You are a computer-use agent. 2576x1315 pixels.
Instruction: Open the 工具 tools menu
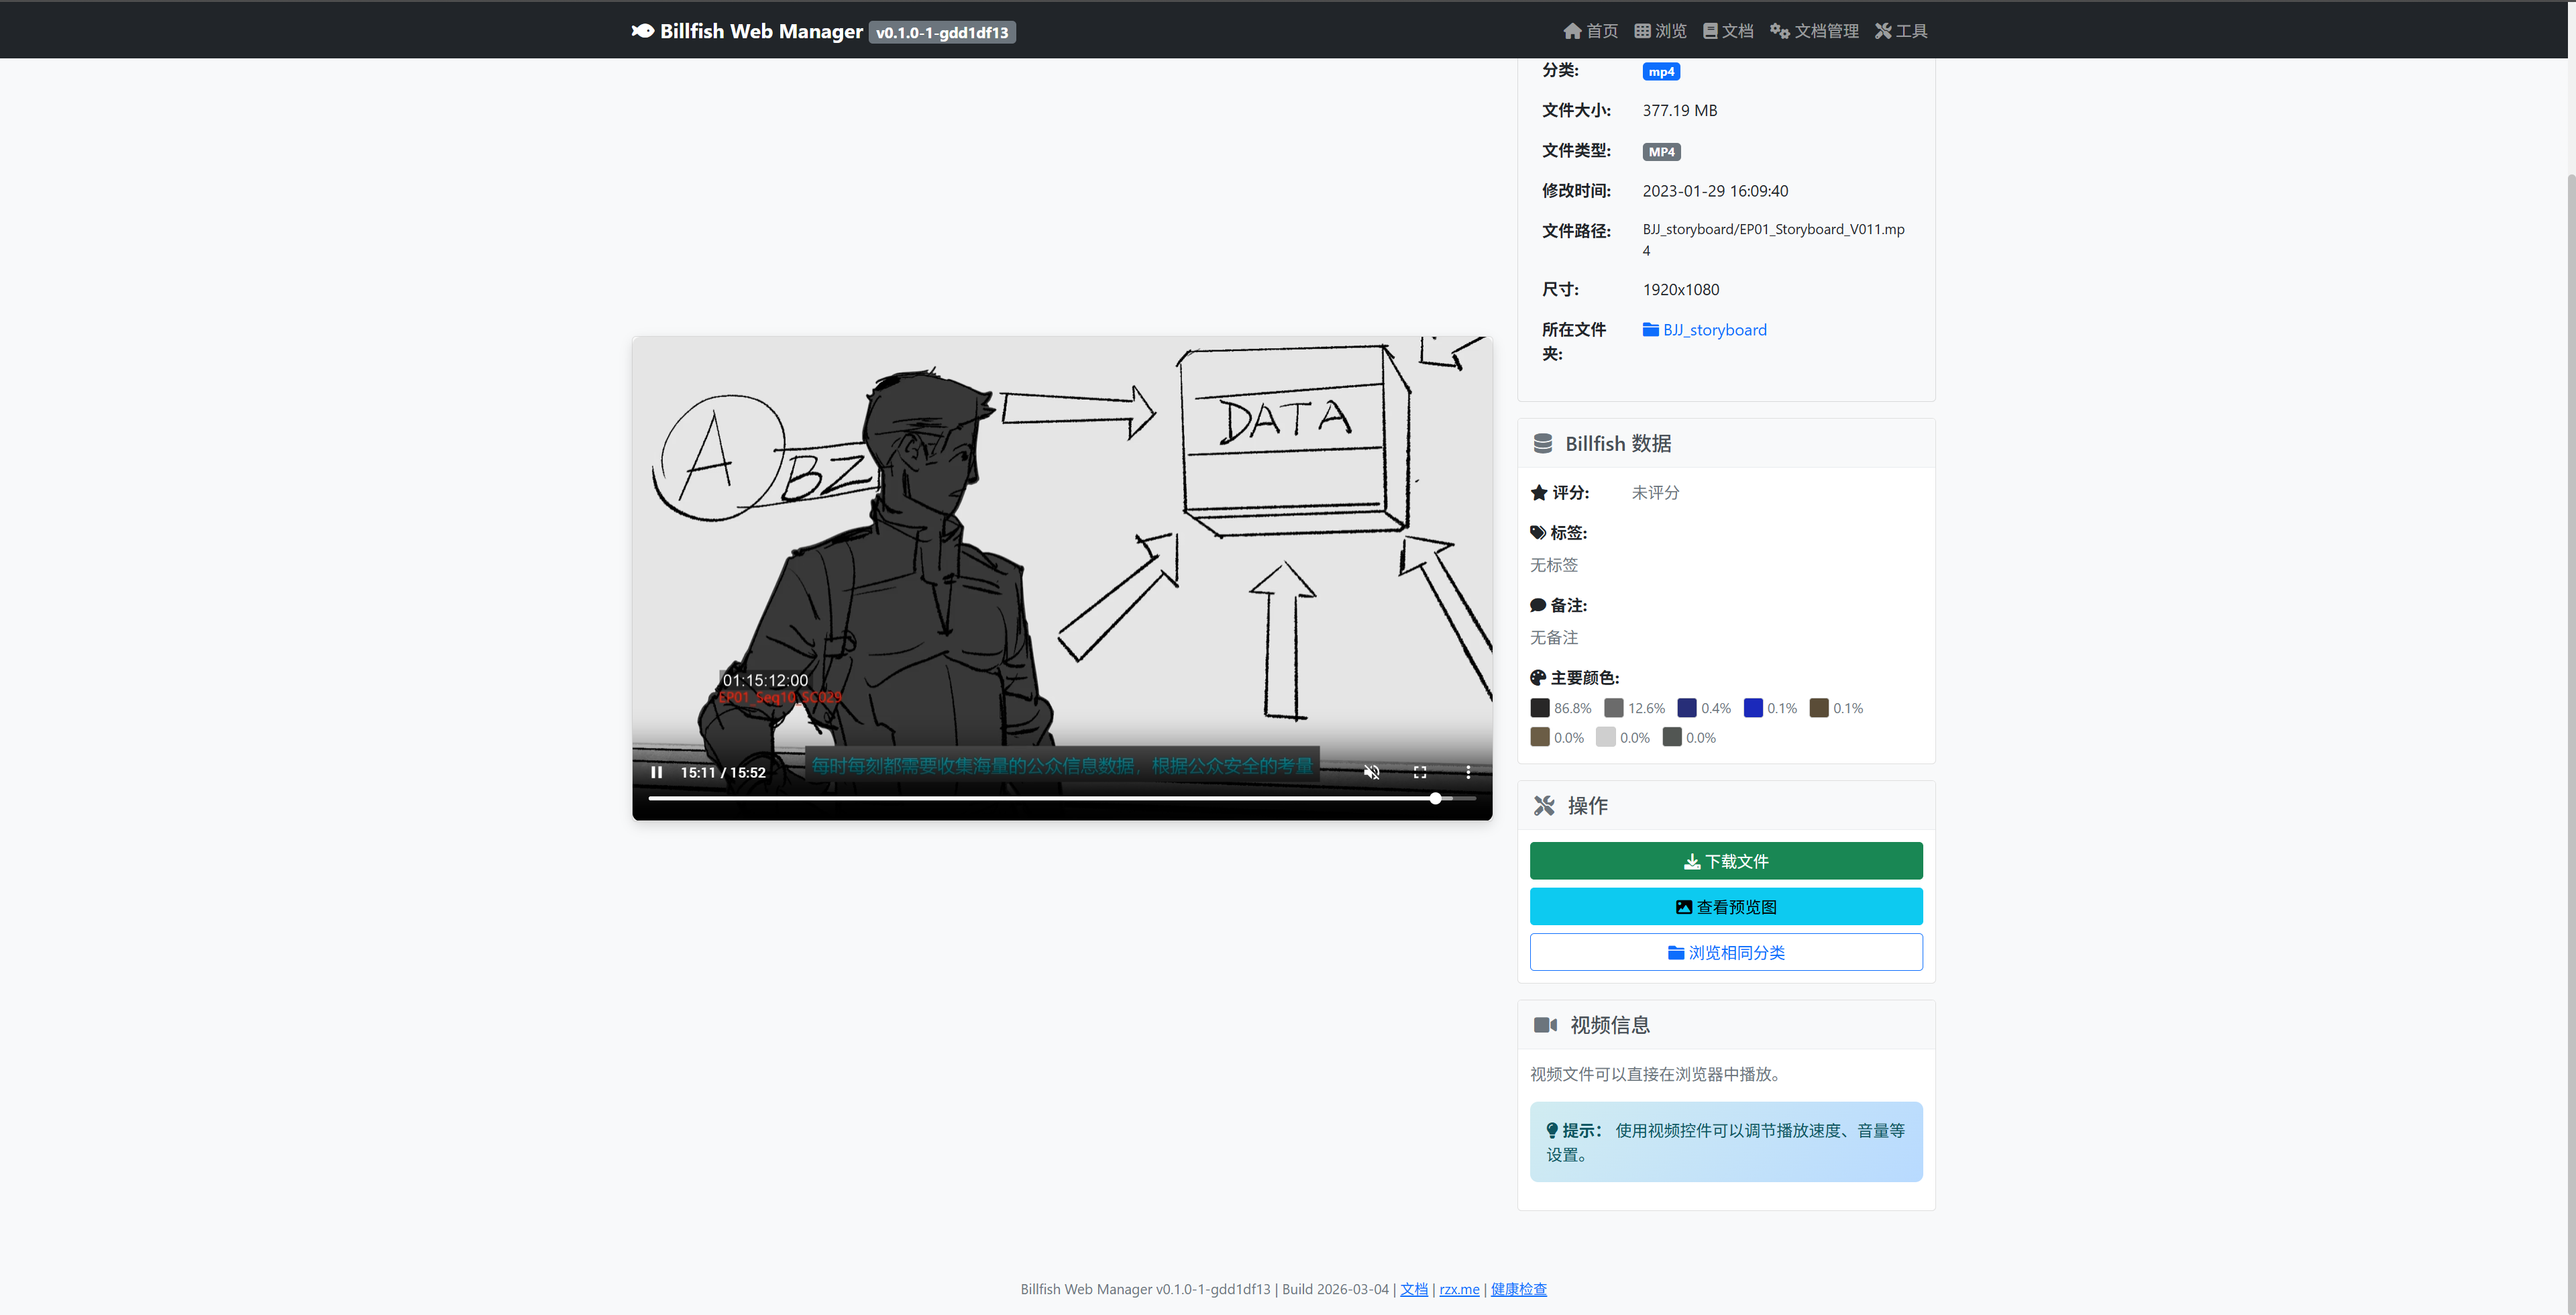click(x=1900, y=31)
